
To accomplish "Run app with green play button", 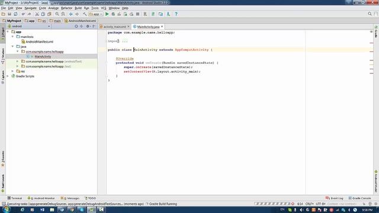I will pyautogui.click(x=107, y=14).
